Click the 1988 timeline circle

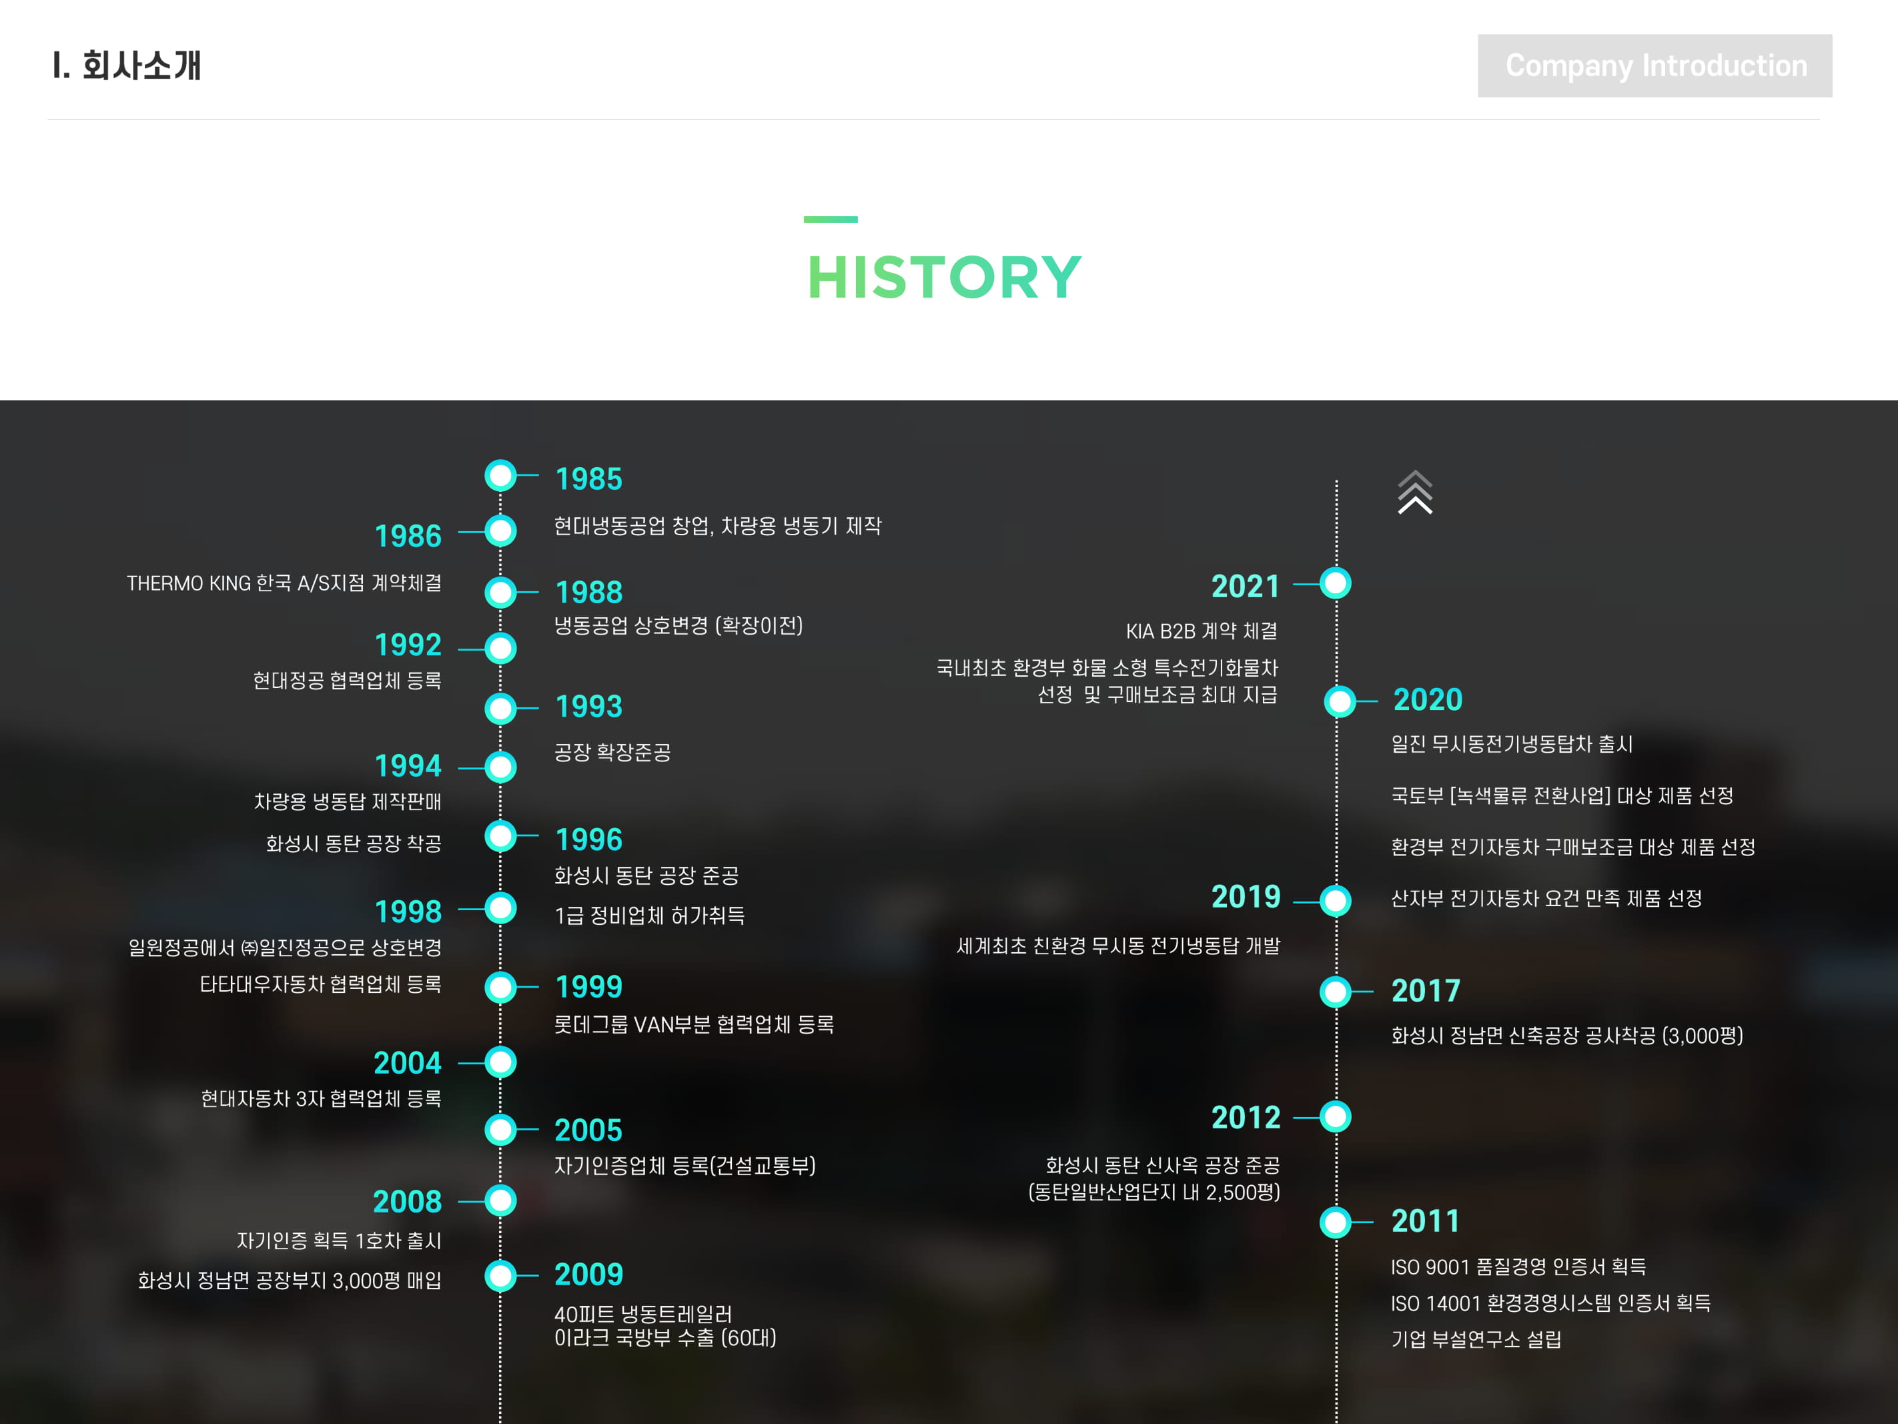tap(500, 593)
